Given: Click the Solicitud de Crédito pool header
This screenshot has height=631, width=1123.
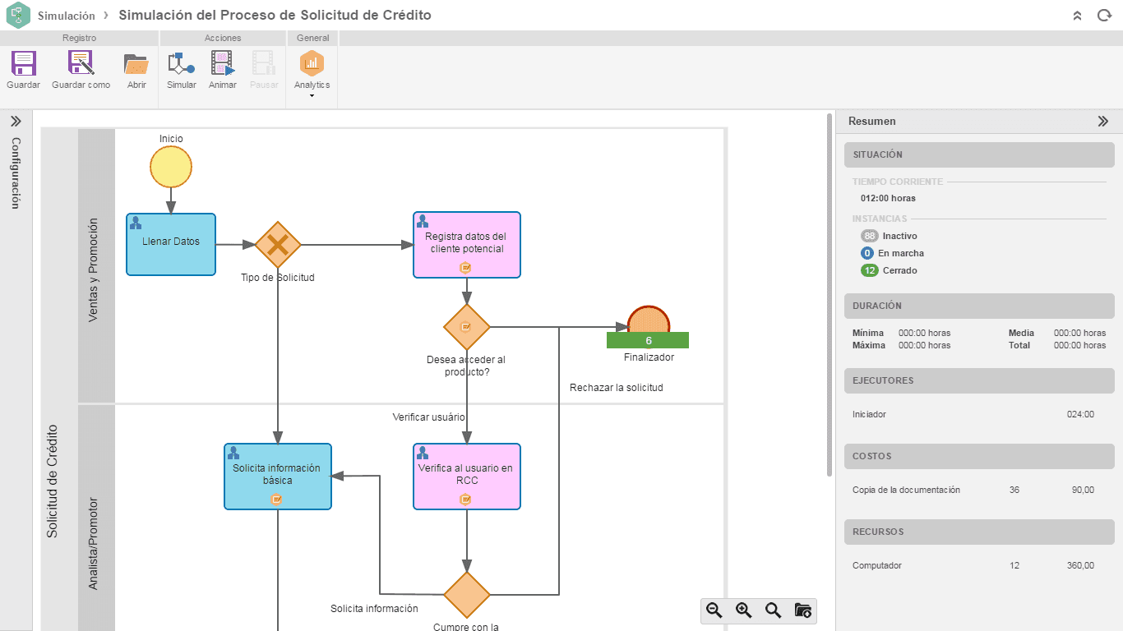Looking at the screenshot, I should pos(59,380).
